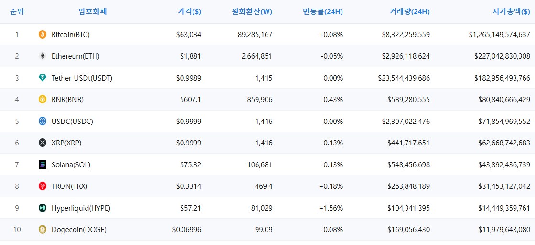Select Tether volume $23,544,439,686
535x245 pixels.
(x=404, y=78)
